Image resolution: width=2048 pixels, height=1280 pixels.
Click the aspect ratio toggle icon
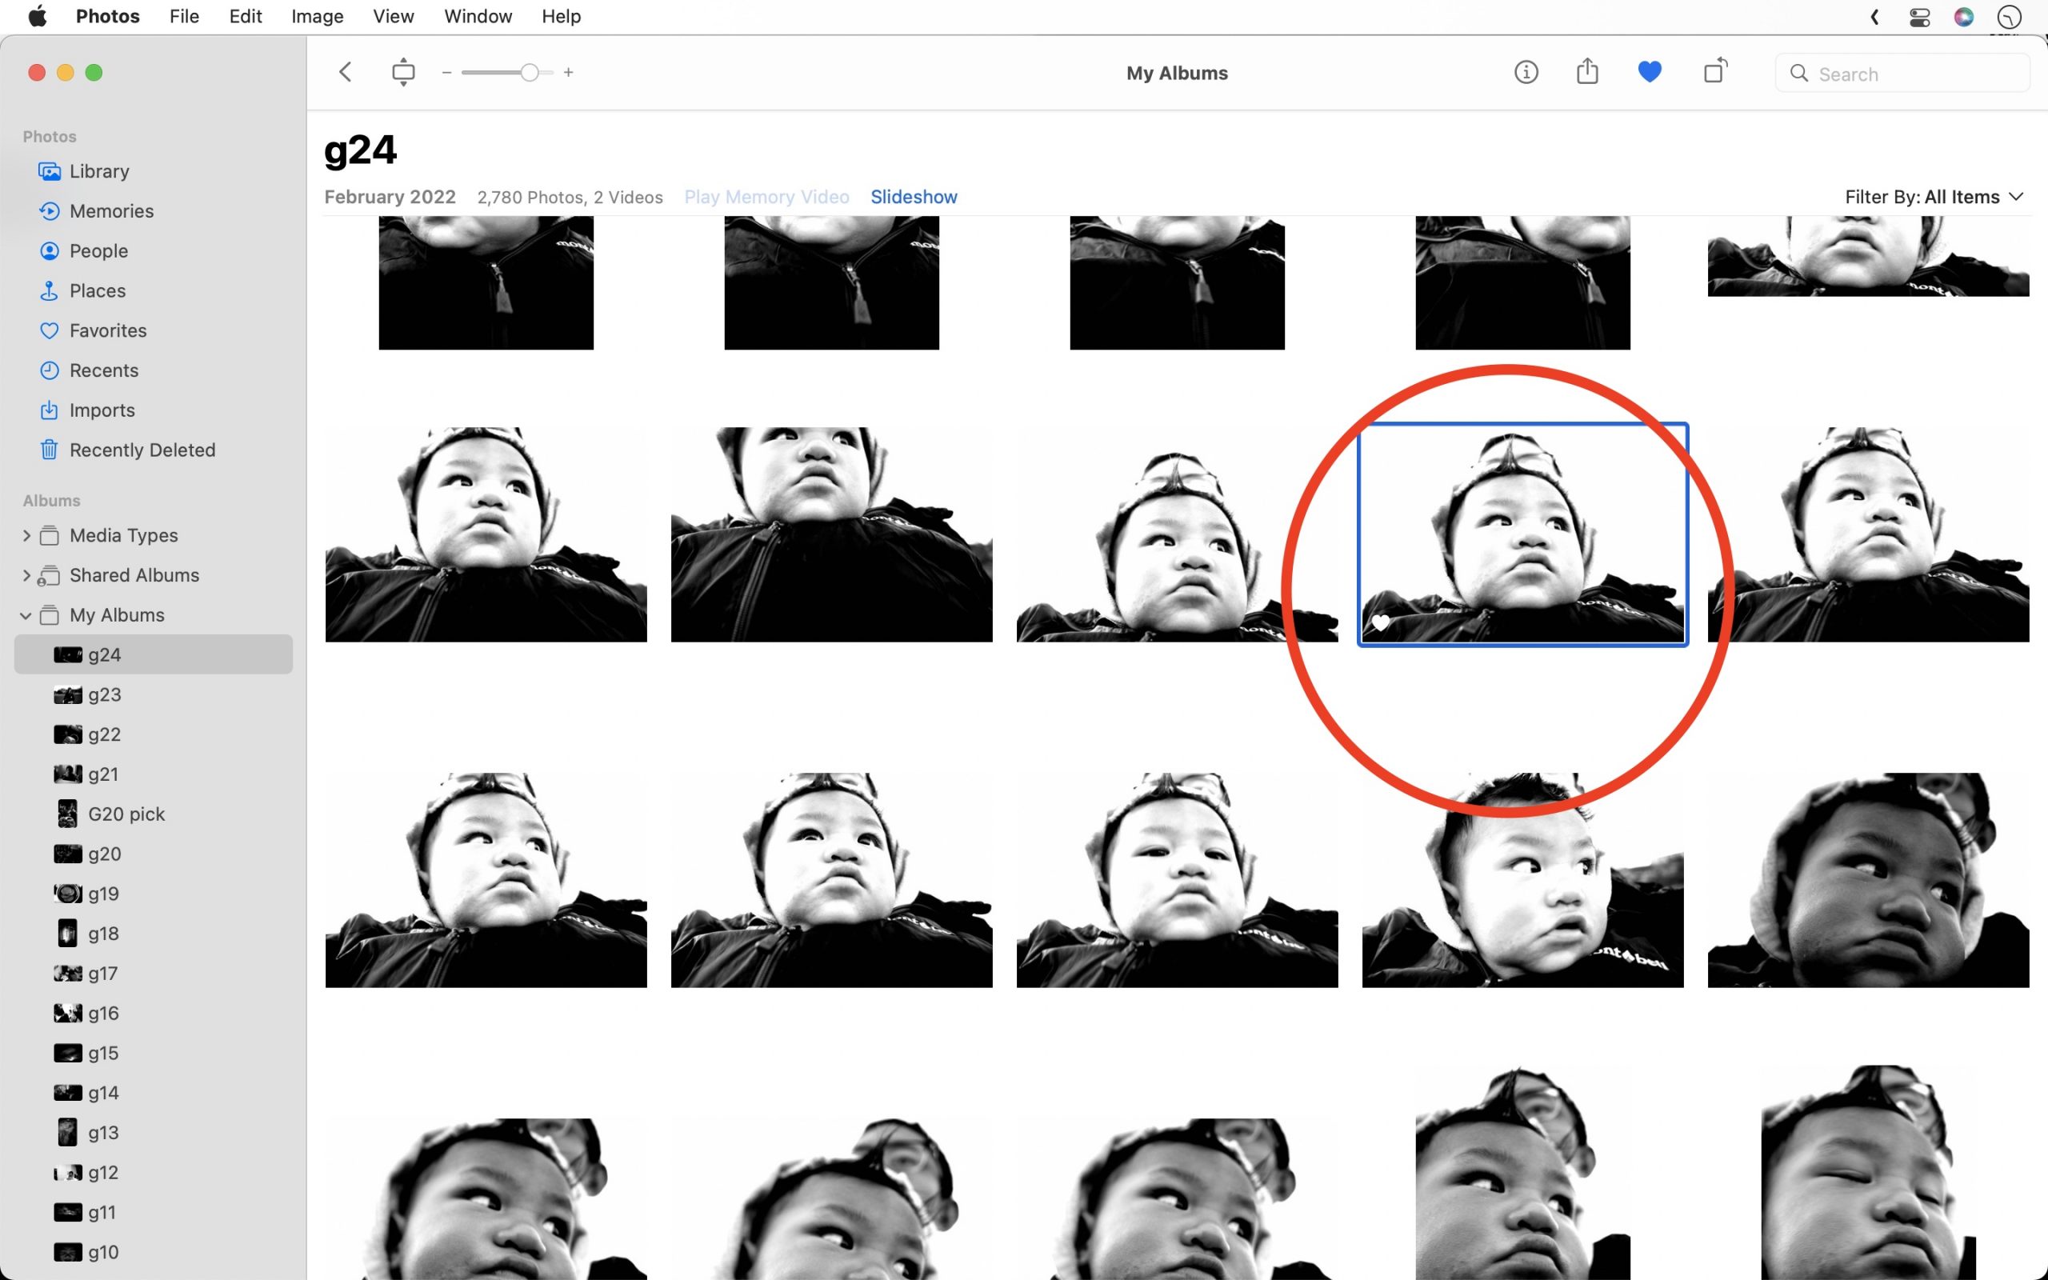[x=404, y=72]
